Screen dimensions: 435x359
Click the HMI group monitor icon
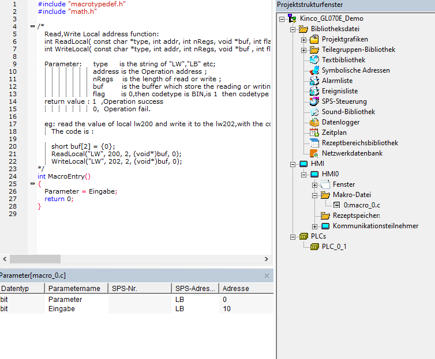click(303, 164)
